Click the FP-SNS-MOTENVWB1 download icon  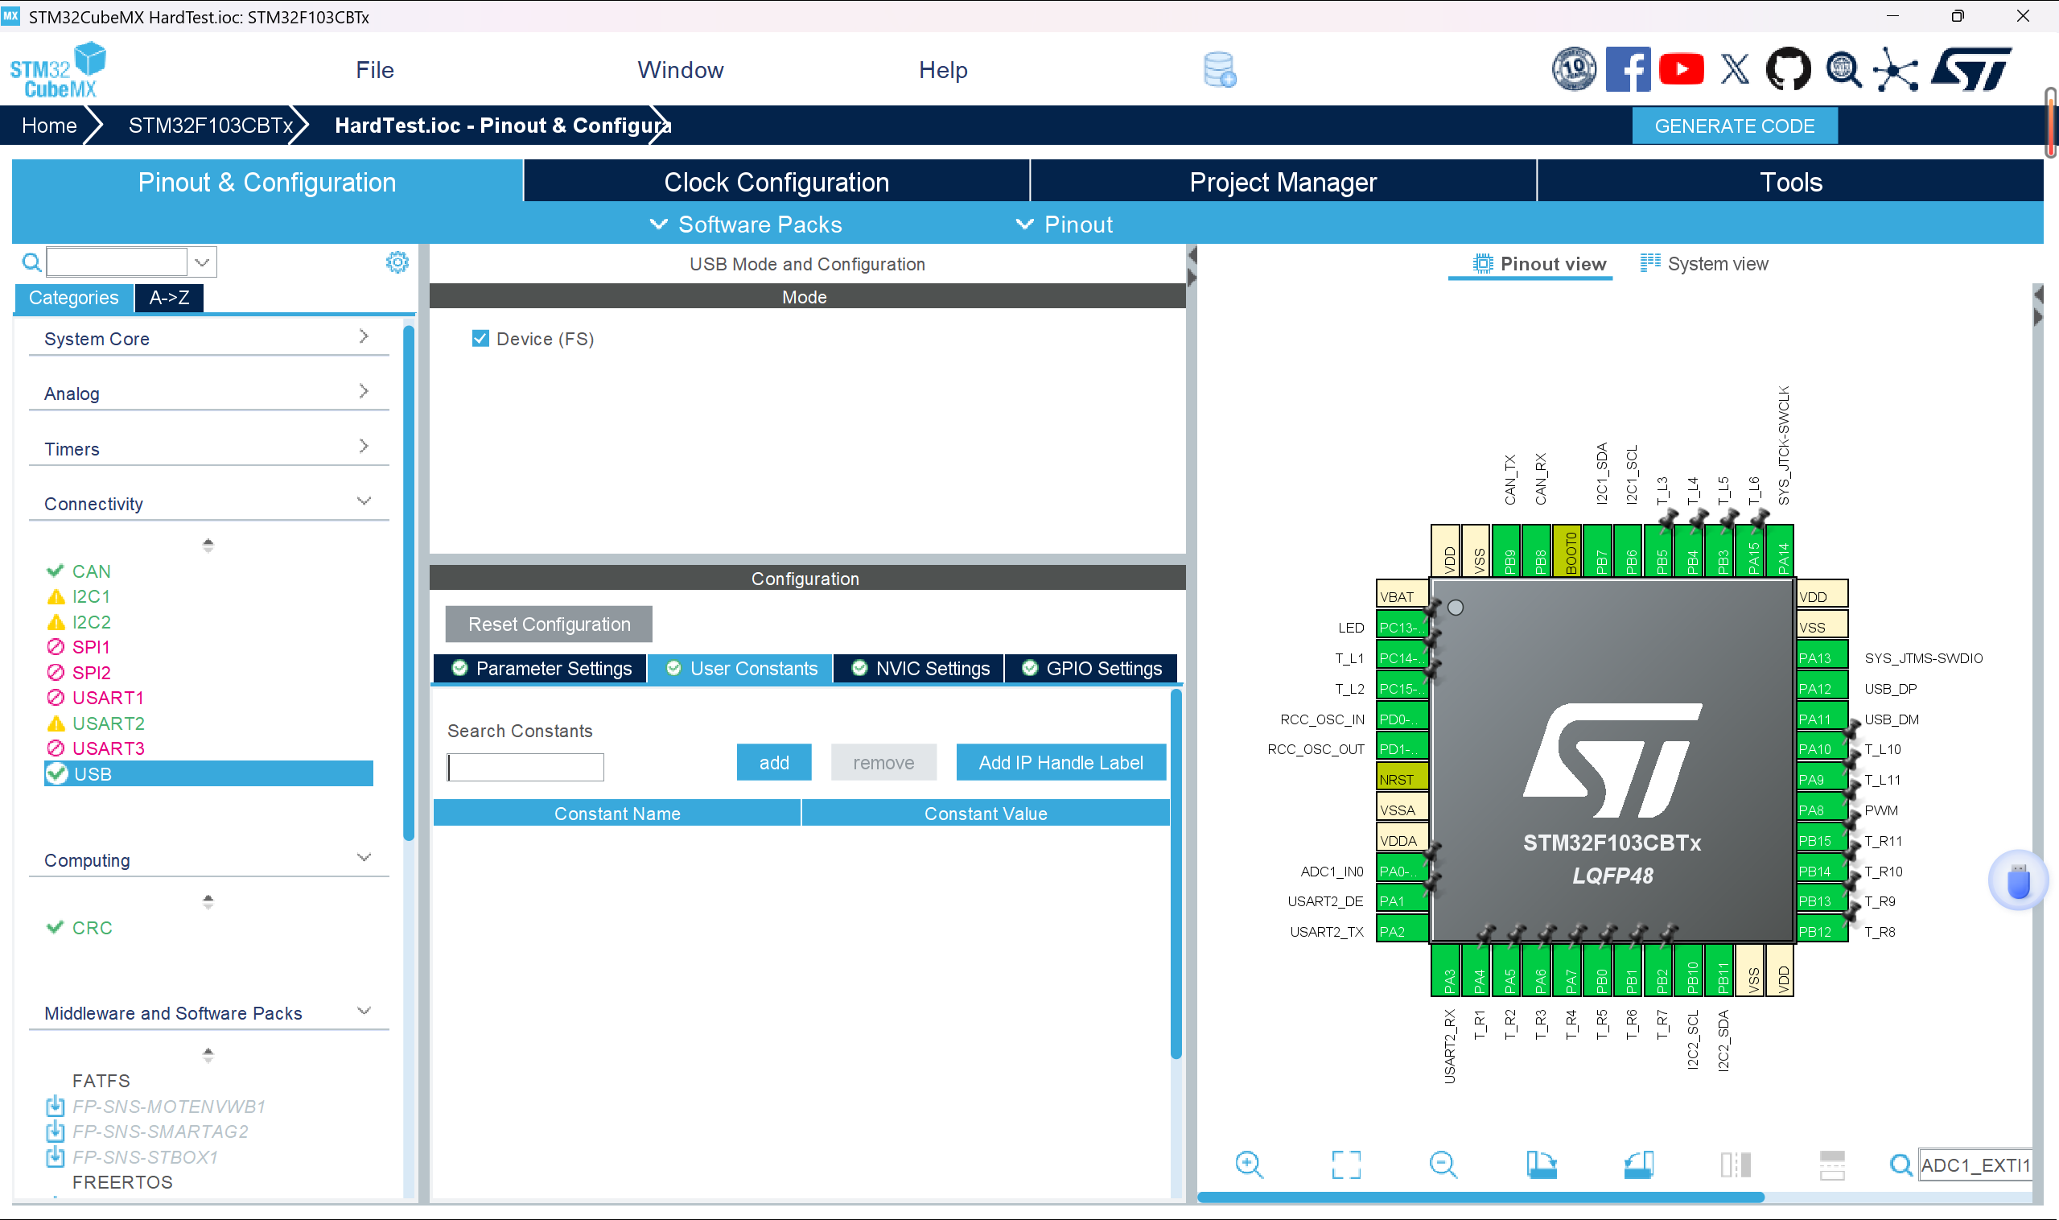click(55, 1106)
